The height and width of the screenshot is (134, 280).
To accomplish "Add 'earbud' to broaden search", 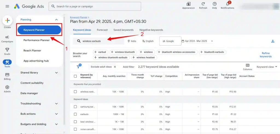I will (100, 52).
